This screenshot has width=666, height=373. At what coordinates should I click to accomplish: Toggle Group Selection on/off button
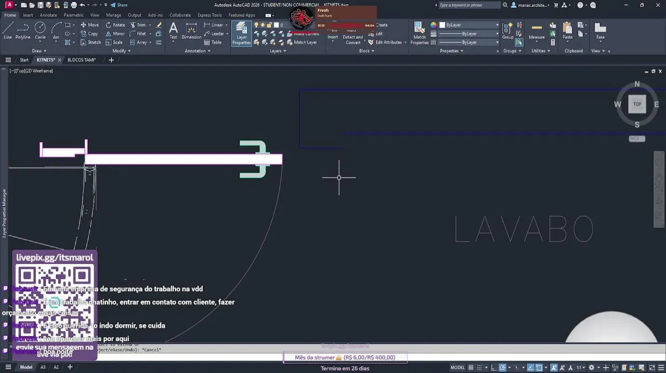point(519,42)
